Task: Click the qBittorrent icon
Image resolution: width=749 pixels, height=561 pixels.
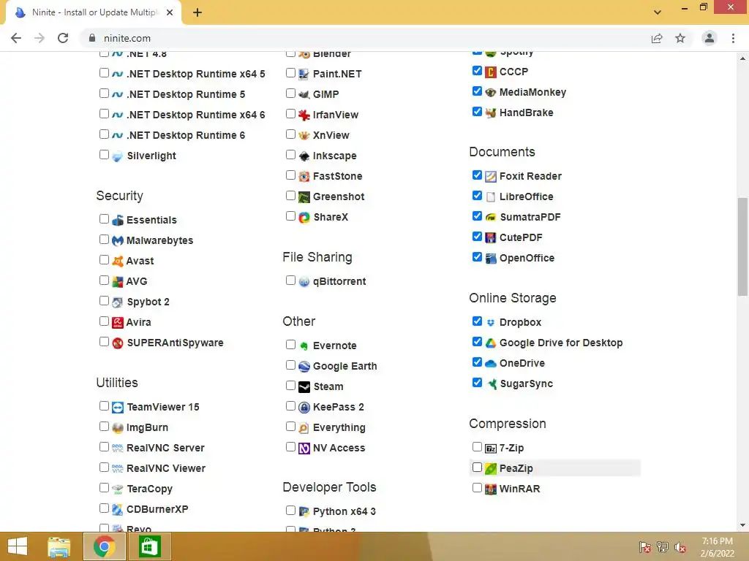Action: tap(304, 282)
